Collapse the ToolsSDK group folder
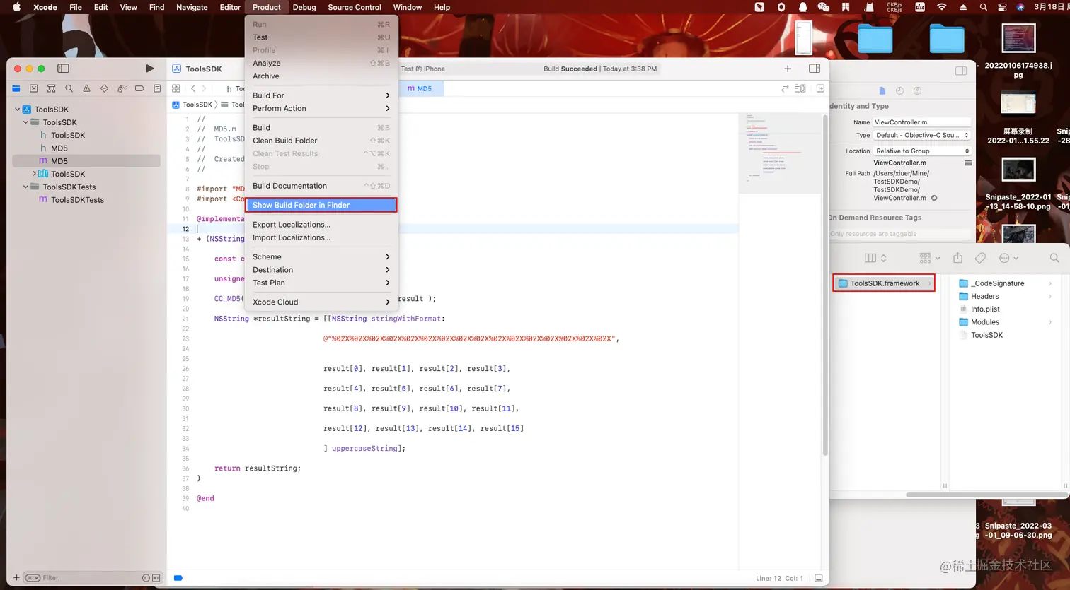 coord(25,122)
